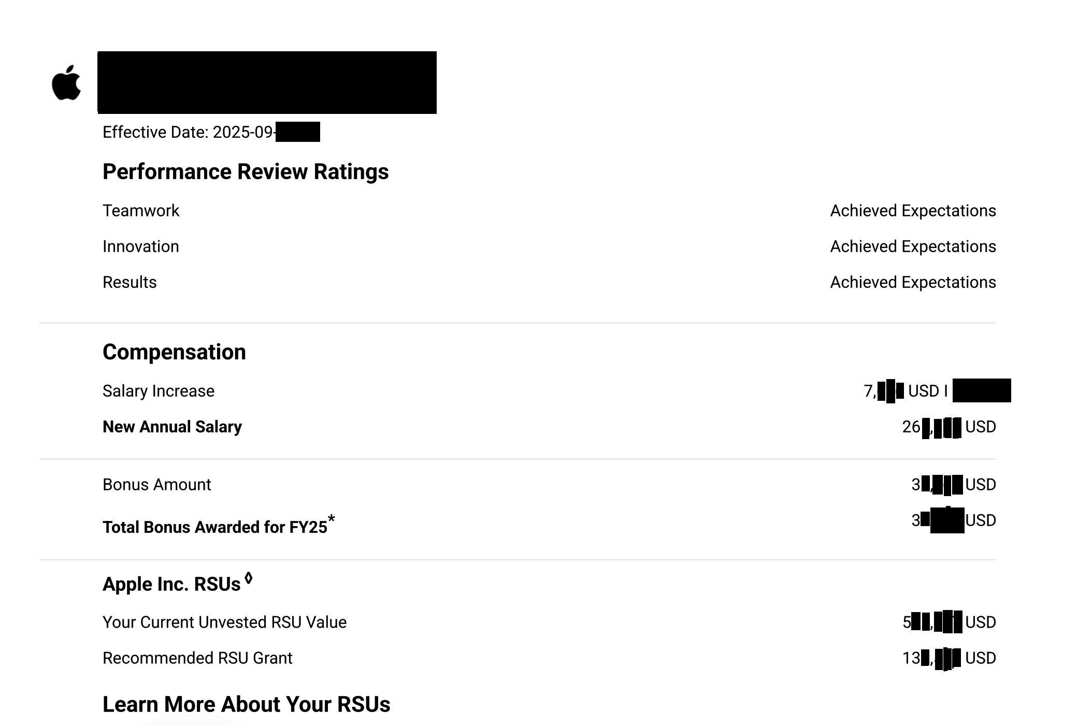
Task: Click the New Annual Salary label
Action: (172, 427)
